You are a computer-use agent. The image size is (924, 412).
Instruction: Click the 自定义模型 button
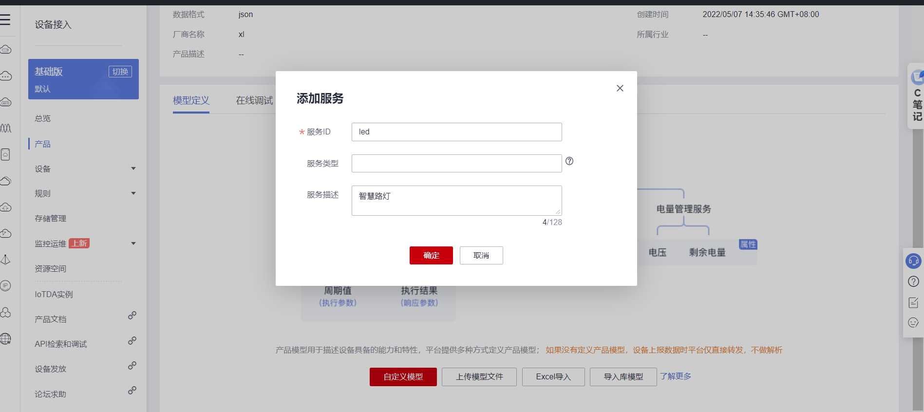coord(403,377)
